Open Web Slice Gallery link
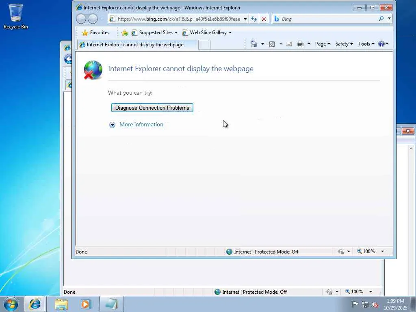 [x=207, y=32]
